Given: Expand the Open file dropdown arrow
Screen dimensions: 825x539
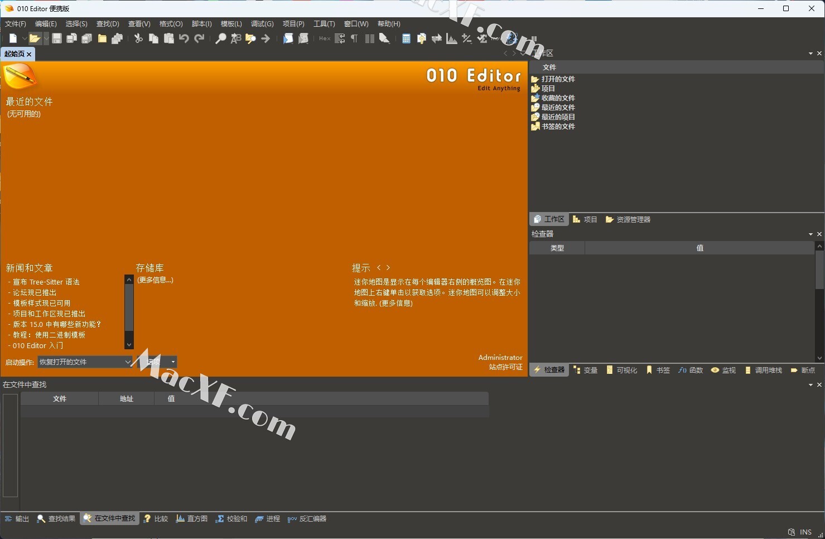Looking at the screenshot, I should coord(46,38).
